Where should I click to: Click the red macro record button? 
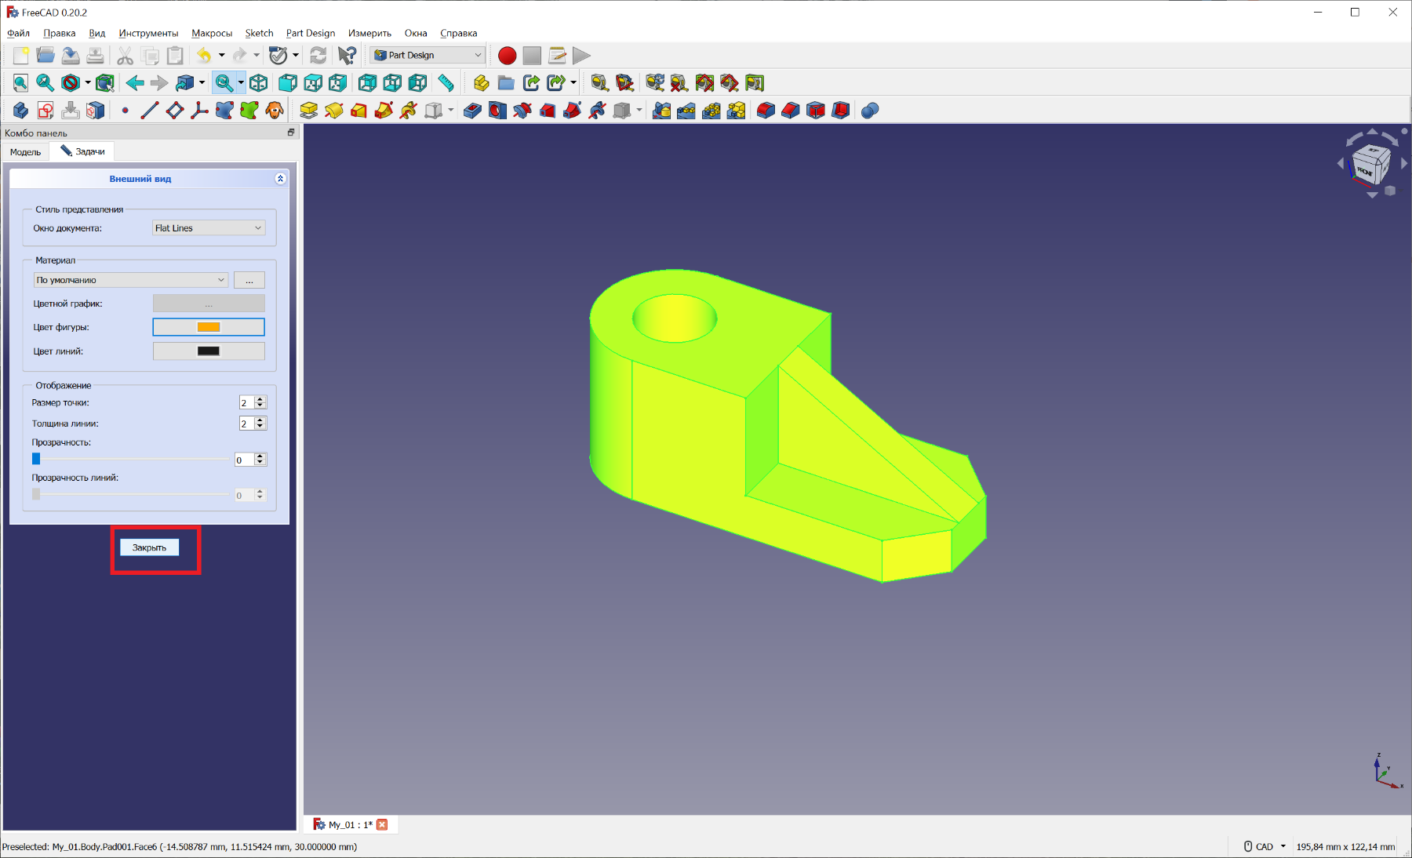click(507, 56)
